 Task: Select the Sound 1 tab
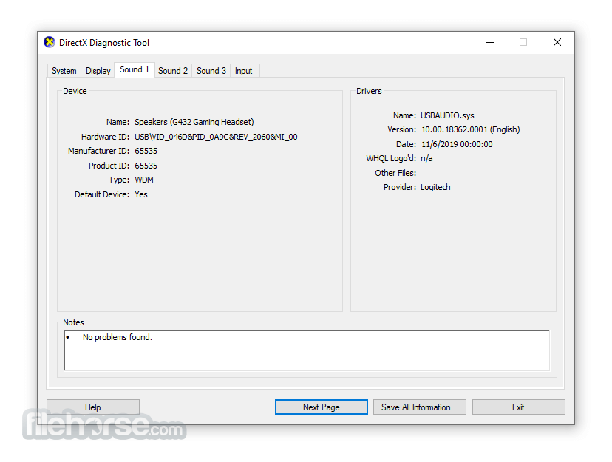point(135,69)
